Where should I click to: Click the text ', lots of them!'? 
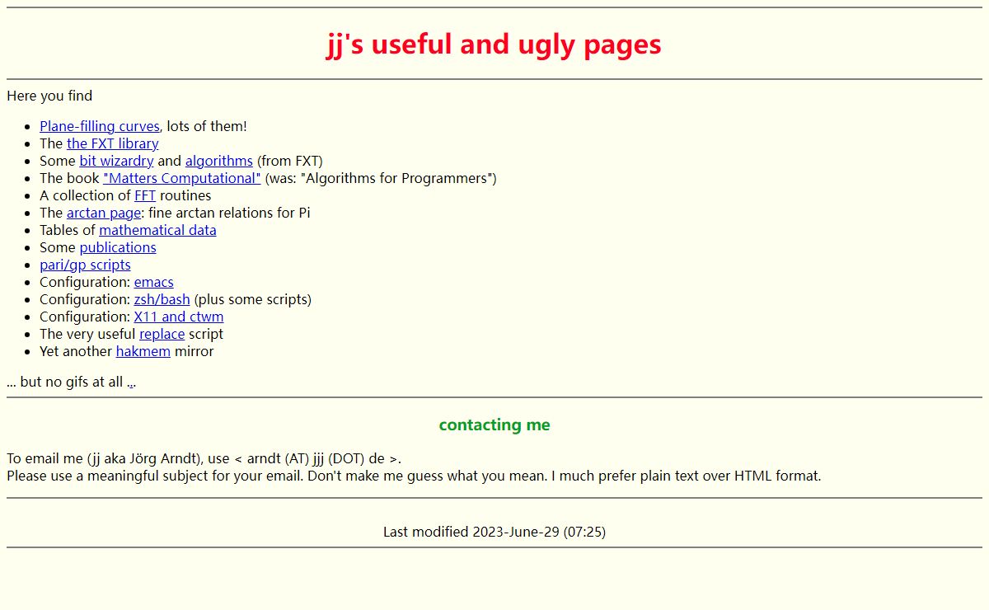point(204,126)
